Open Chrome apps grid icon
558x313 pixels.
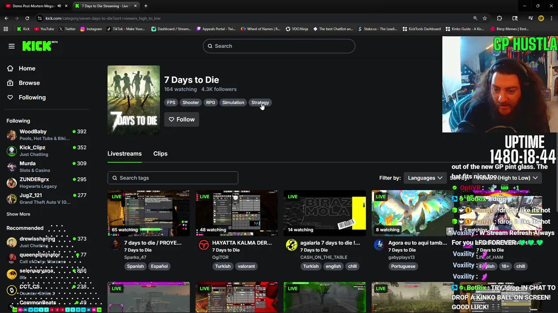(x=6, y=29)
